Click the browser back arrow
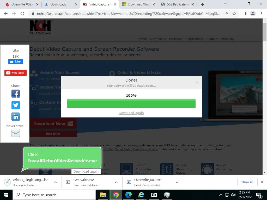This screenshot has width=267, height=200. tap(6, 14)
